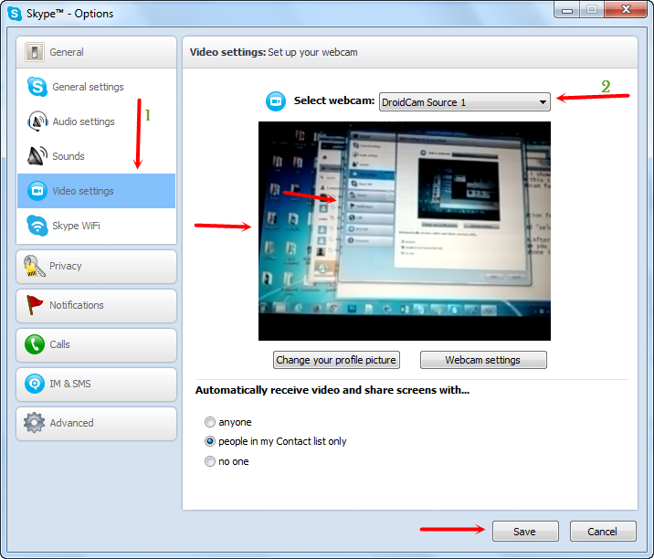
Task: Select the Video settings entry
Action: [96, 191]
